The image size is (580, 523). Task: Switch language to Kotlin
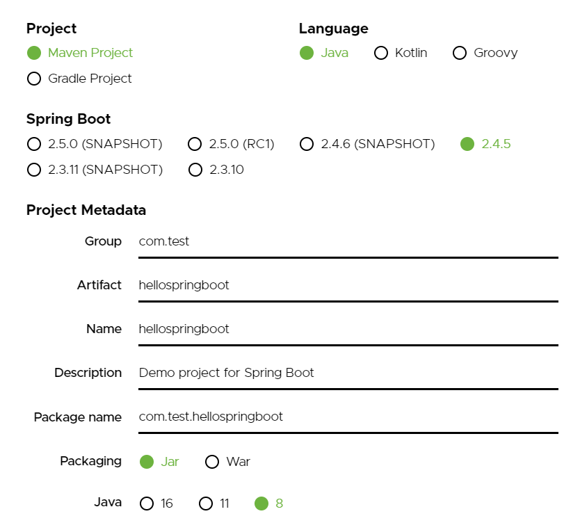[x=381, y=53]
